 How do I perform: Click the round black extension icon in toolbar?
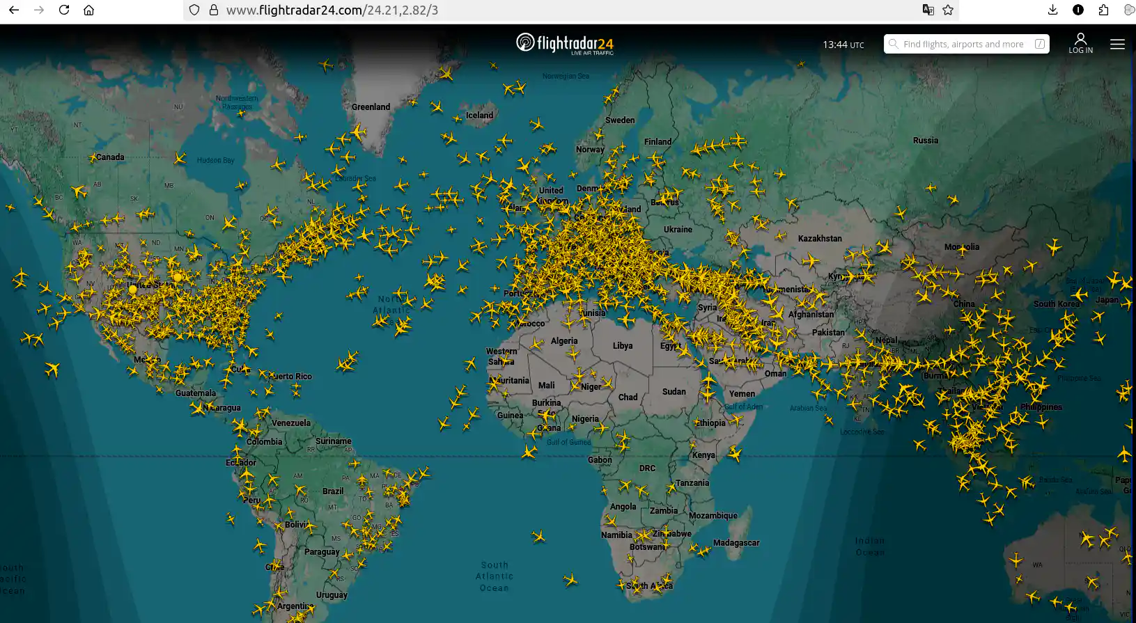(1078, 10)
